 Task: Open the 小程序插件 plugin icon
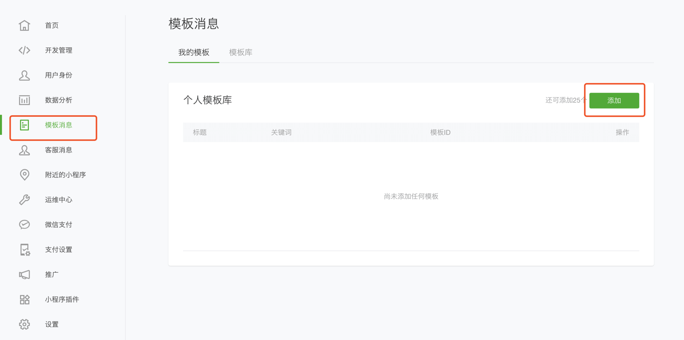(24, 299)
